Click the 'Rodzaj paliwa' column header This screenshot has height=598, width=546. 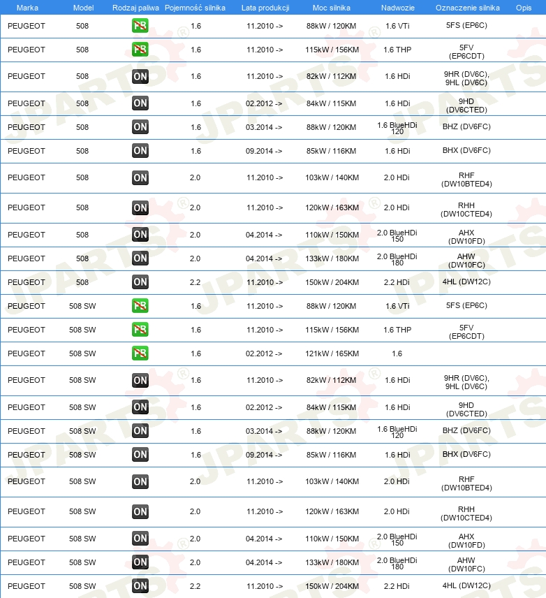(135, 8)
